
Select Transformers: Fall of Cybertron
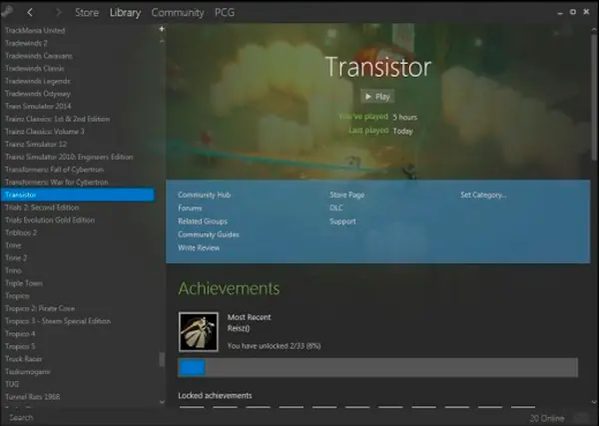(54, 170)
